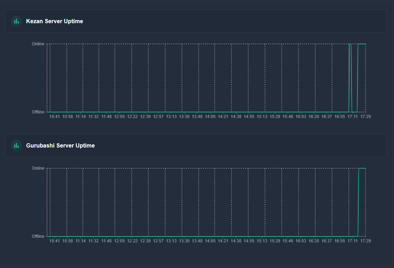The image size is (394, 268).
Task: Click the 16:55 time label on Gurubashi chart
Action: [340, 241]
